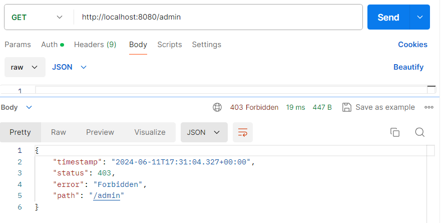Image resolution: width=444 pixels, height=223 pixels.
Task: Click the Cookies link
Action: coord(412,45)
